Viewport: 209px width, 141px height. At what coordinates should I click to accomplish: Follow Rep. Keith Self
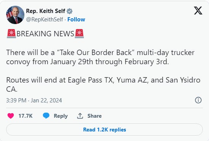pos(76,19)
